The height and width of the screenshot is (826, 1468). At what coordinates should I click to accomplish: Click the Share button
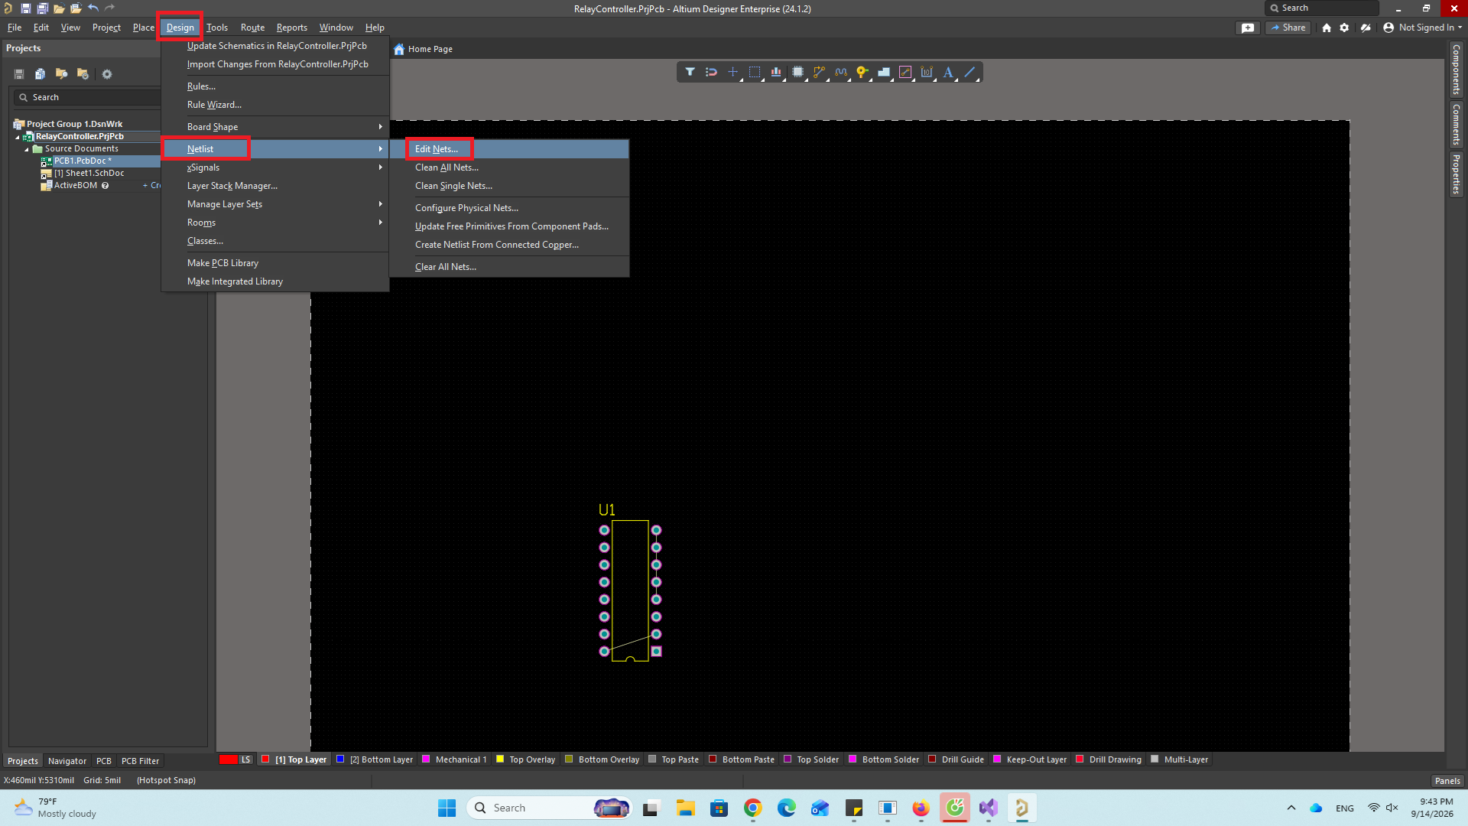tap(1288, 28)
